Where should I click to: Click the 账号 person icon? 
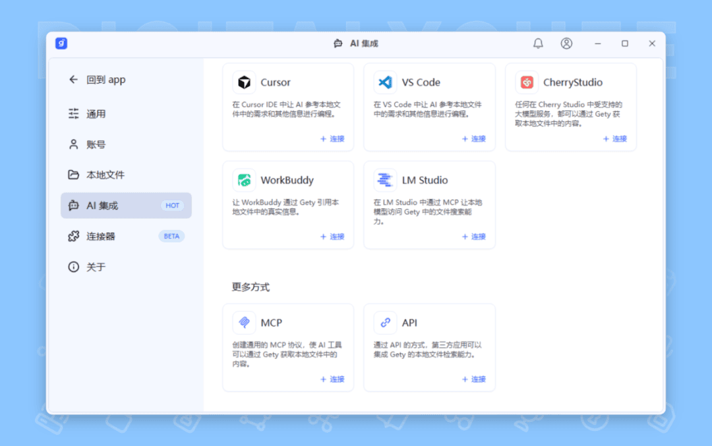[x=74, y=144]
